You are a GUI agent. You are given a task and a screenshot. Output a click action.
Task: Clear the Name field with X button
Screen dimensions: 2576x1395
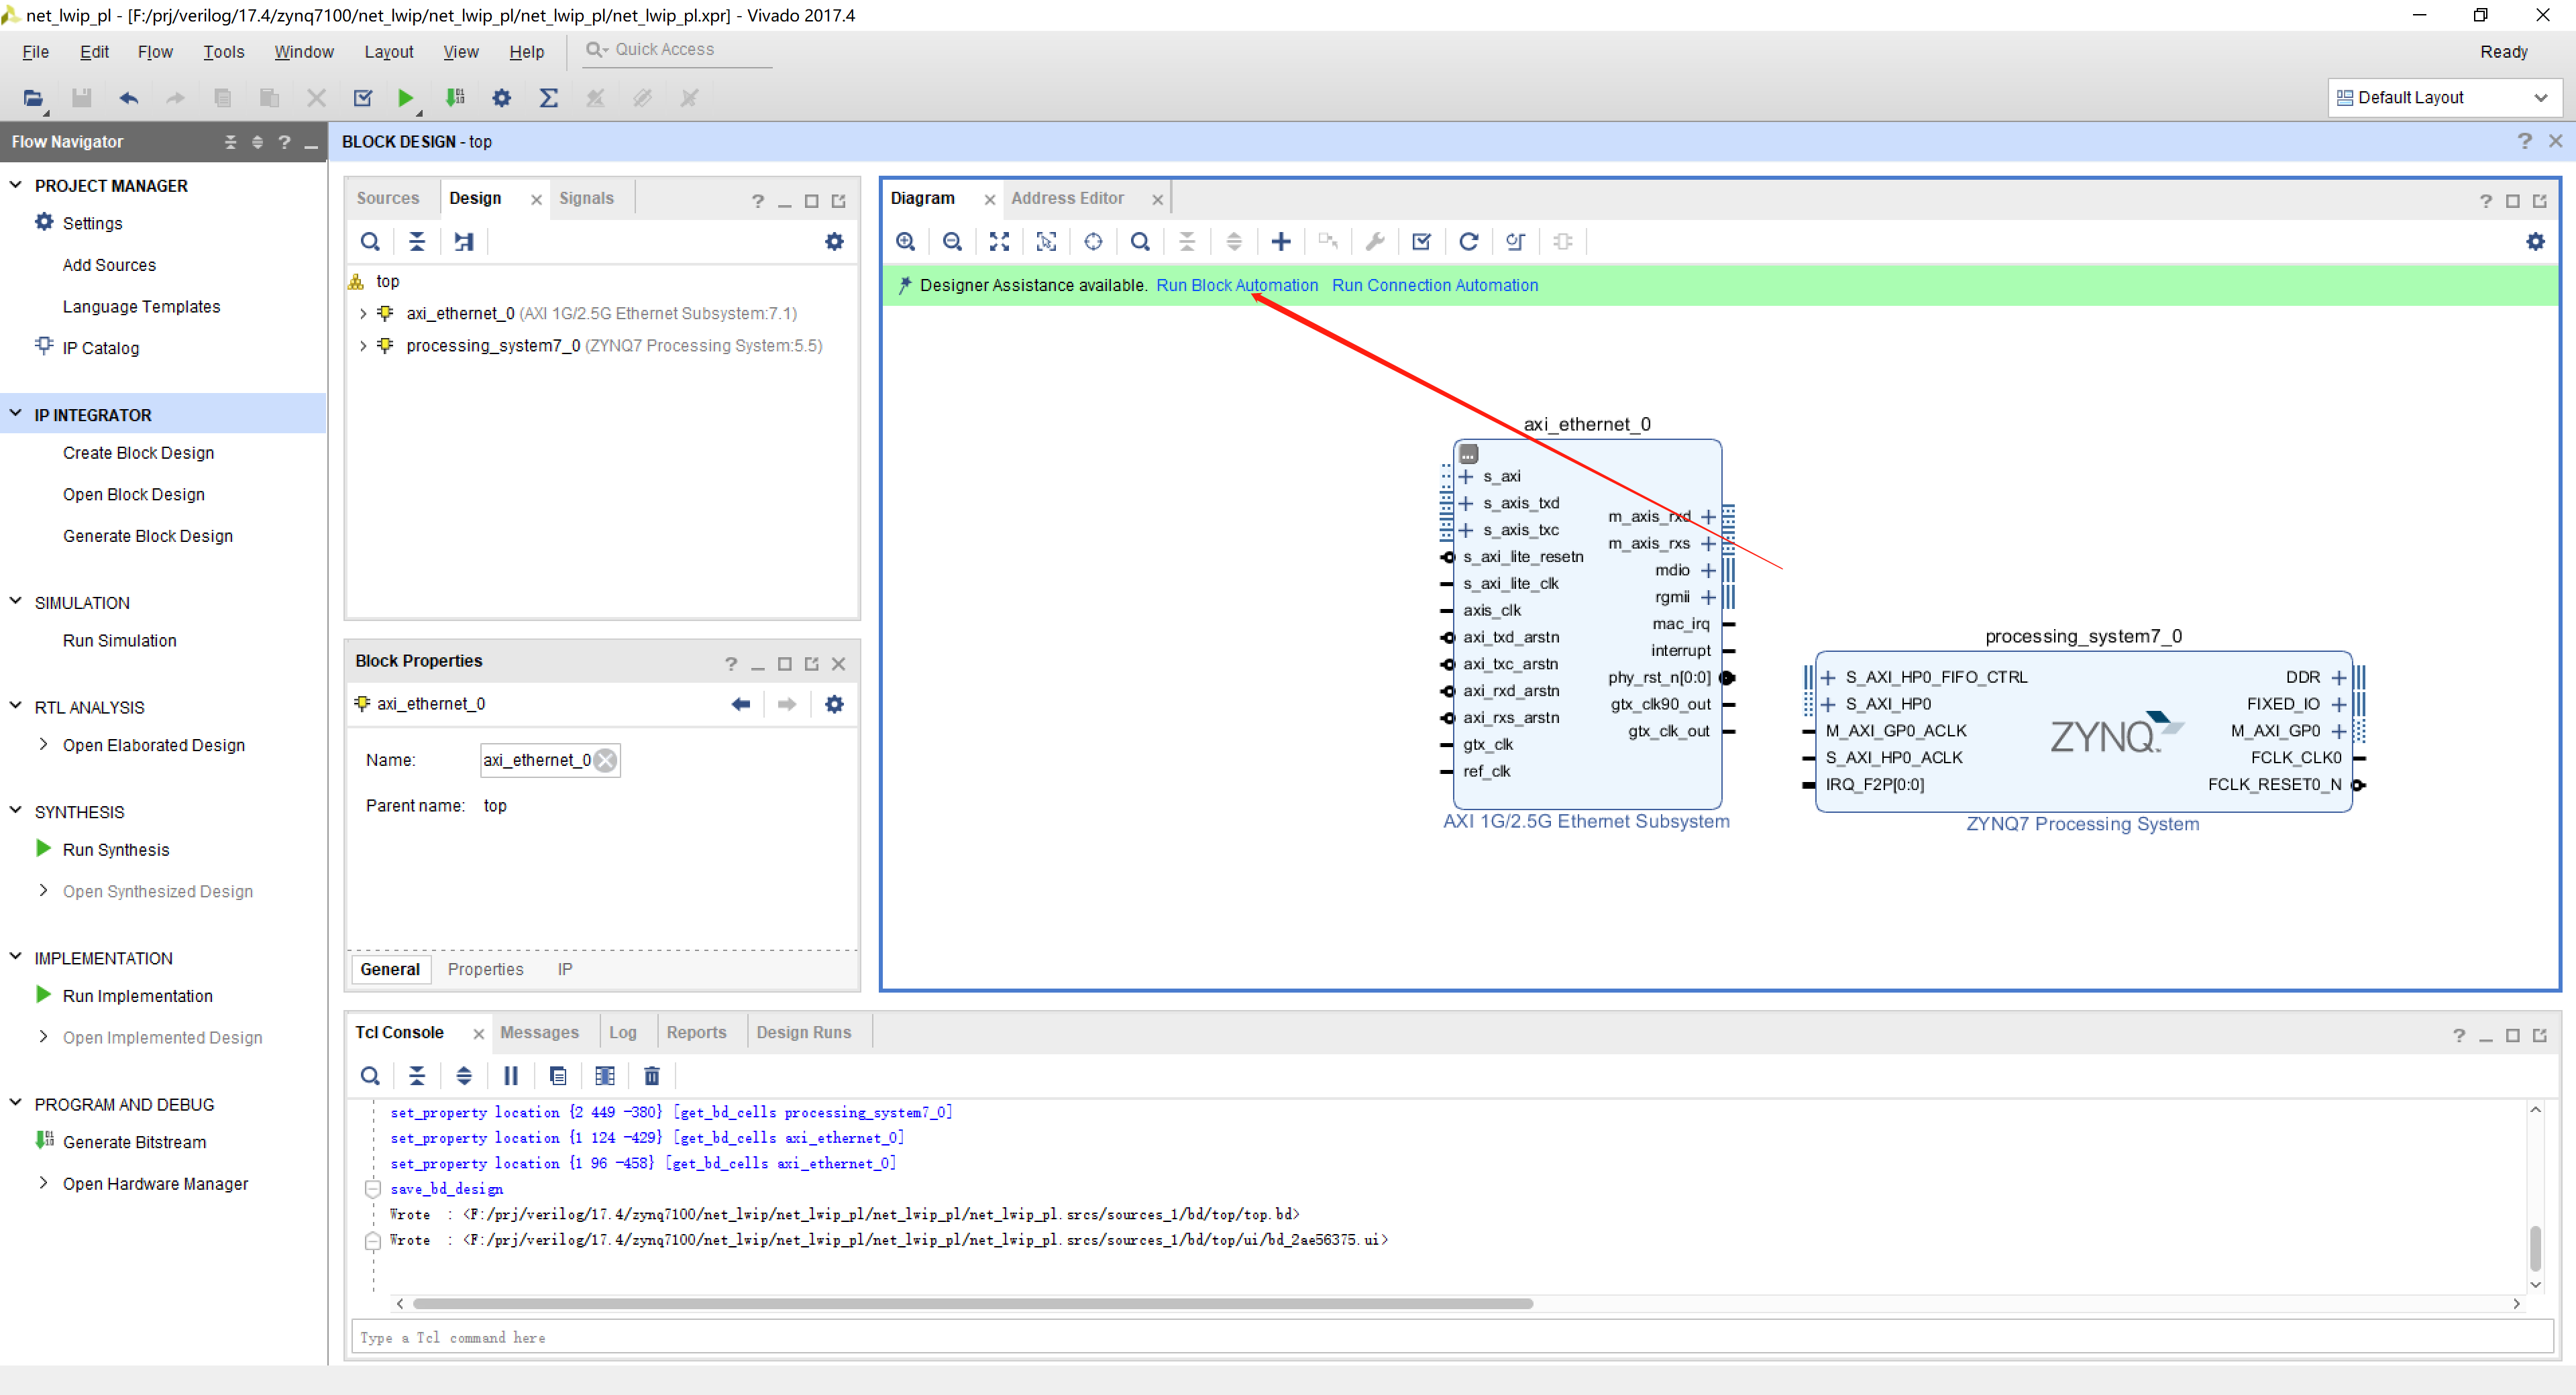(606, 760)
